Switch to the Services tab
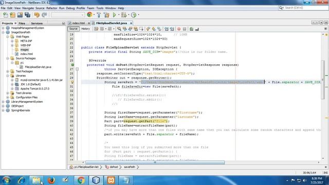This screenshot has width=329, height=185. tap(36, 23)
